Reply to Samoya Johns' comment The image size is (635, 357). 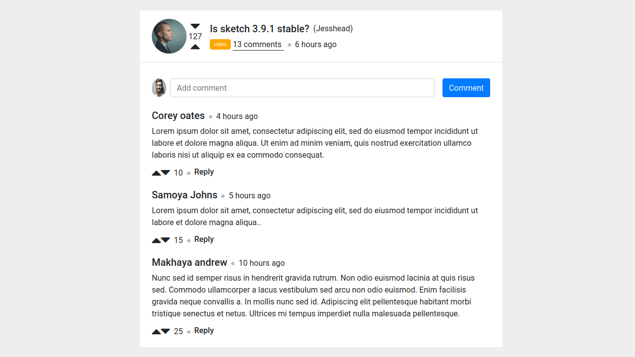(x=204, y=239)
